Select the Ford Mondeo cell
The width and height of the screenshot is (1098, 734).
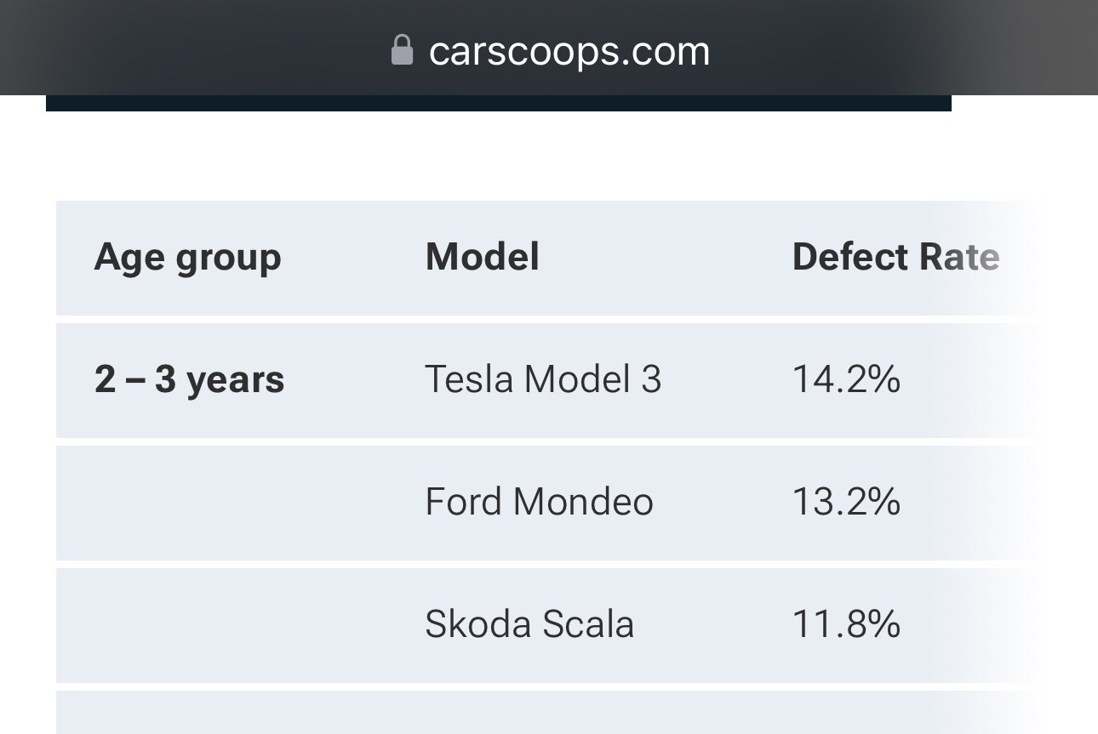pyautogui.click(x=539, y=502)
